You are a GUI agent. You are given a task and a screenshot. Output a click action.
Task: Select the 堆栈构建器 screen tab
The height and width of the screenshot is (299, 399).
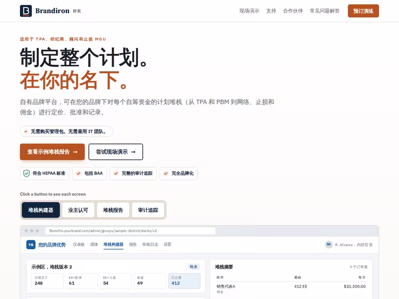pyautogui.click(x=41, y=210)
